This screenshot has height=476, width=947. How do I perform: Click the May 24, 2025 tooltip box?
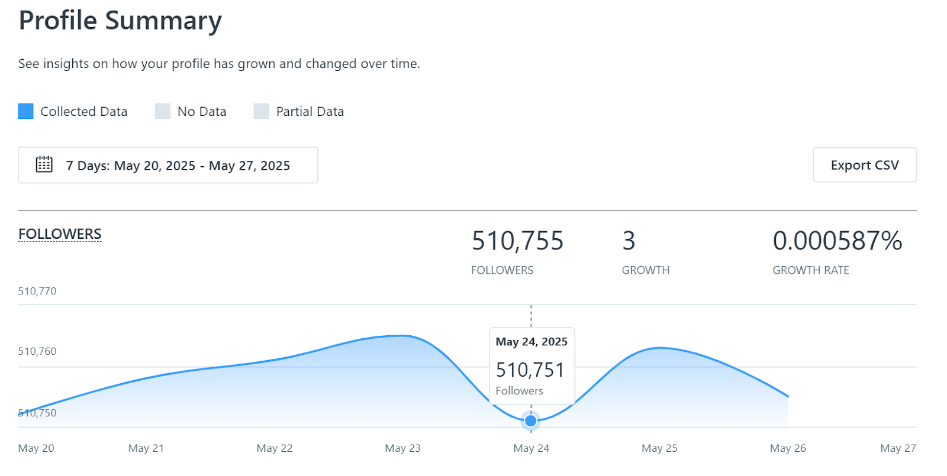[x=532, y=365]
